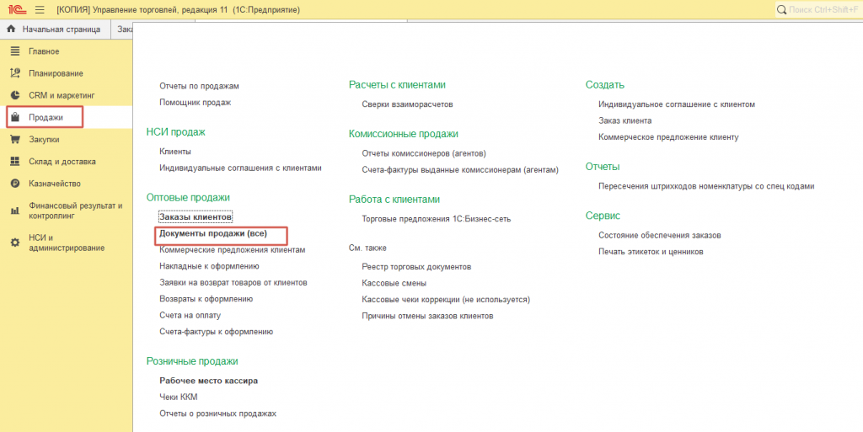The image size is (863, 432).
Task: Click the CRM и маркетинг pie icon
Action: pos(15,95)
